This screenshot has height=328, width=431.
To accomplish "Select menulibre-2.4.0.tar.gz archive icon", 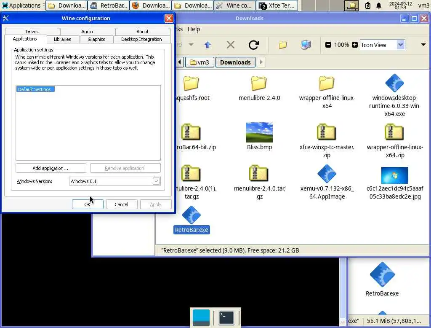I will (x=259, y=174).
